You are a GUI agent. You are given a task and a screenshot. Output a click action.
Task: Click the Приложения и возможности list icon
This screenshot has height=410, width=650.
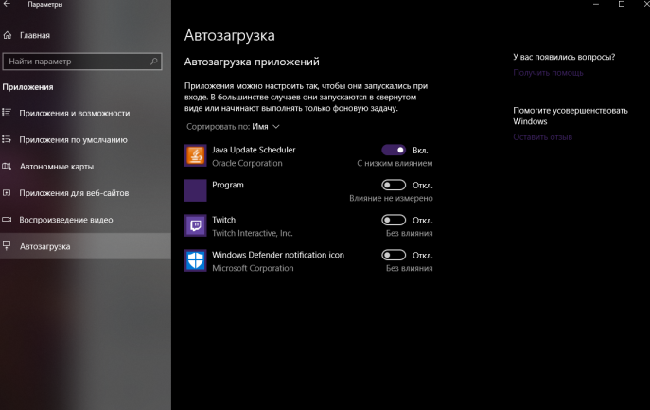click(x=7, y=113)
